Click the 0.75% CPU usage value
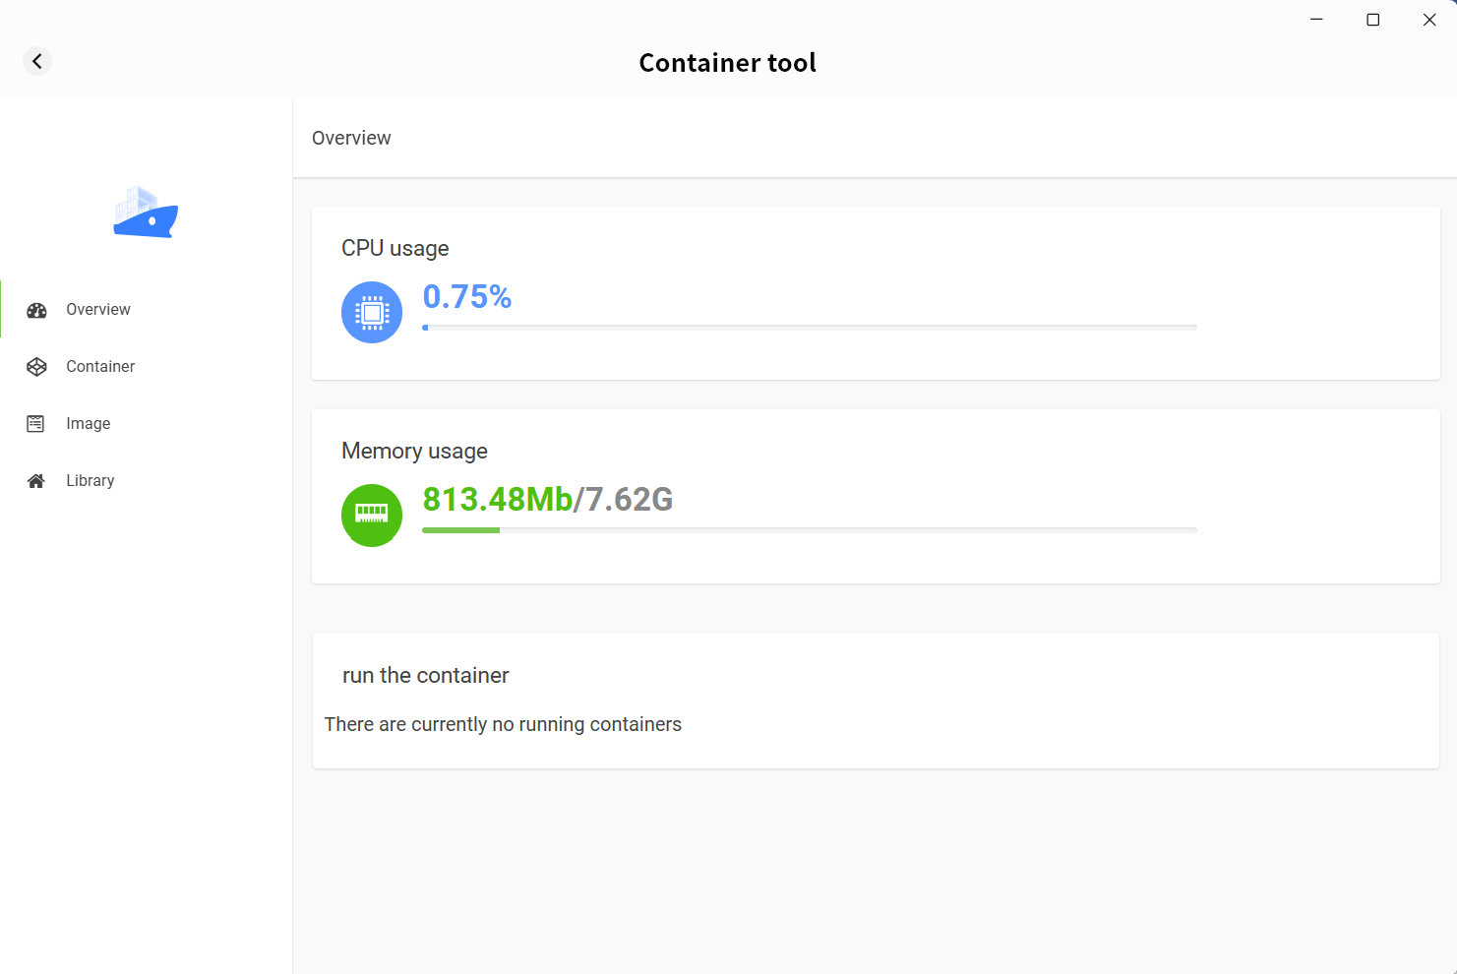This screenshot has width=1457, height=974. coord(467,297)
